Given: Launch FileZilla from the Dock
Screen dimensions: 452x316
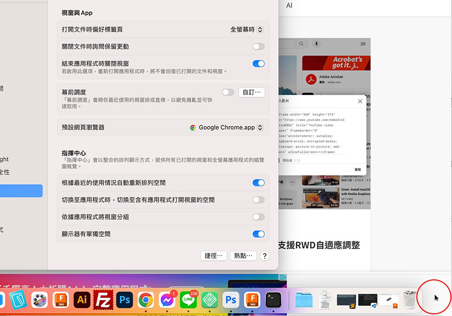Looking at the screenshot, I should (x=103, y=300).
